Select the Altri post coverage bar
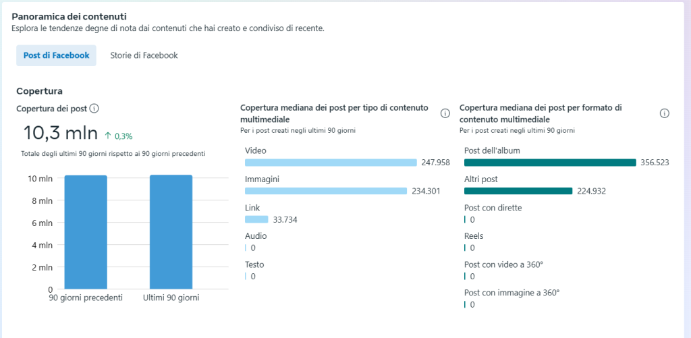This screenshot has width=691, height=338. click(518, 191)
